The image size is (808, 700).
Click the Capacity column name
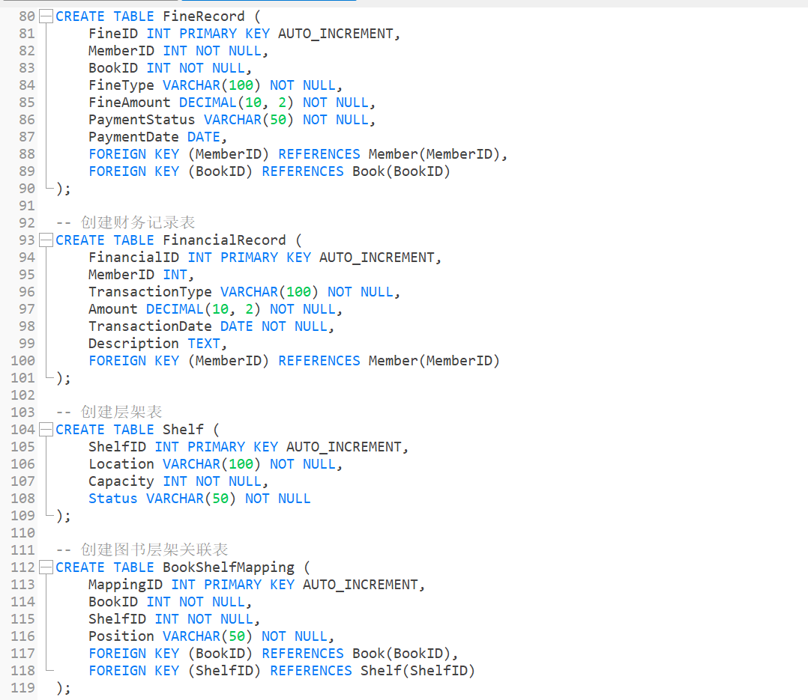click(121, 481)
